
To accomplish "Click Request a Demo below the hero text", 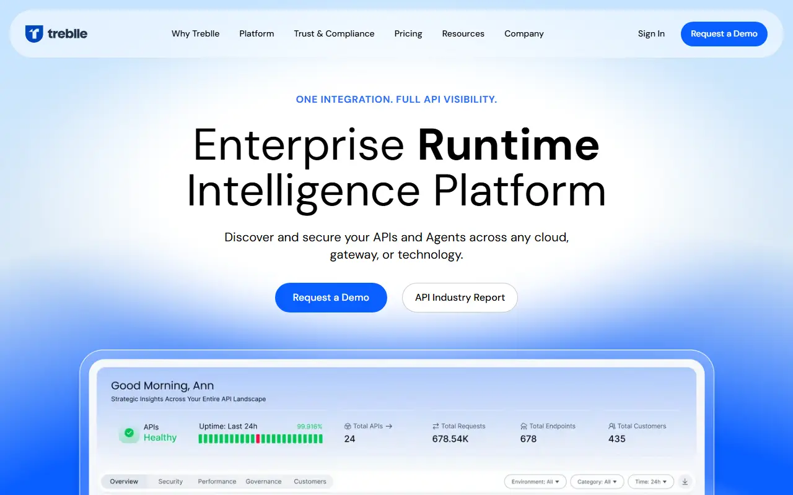I will coord(331,298).
